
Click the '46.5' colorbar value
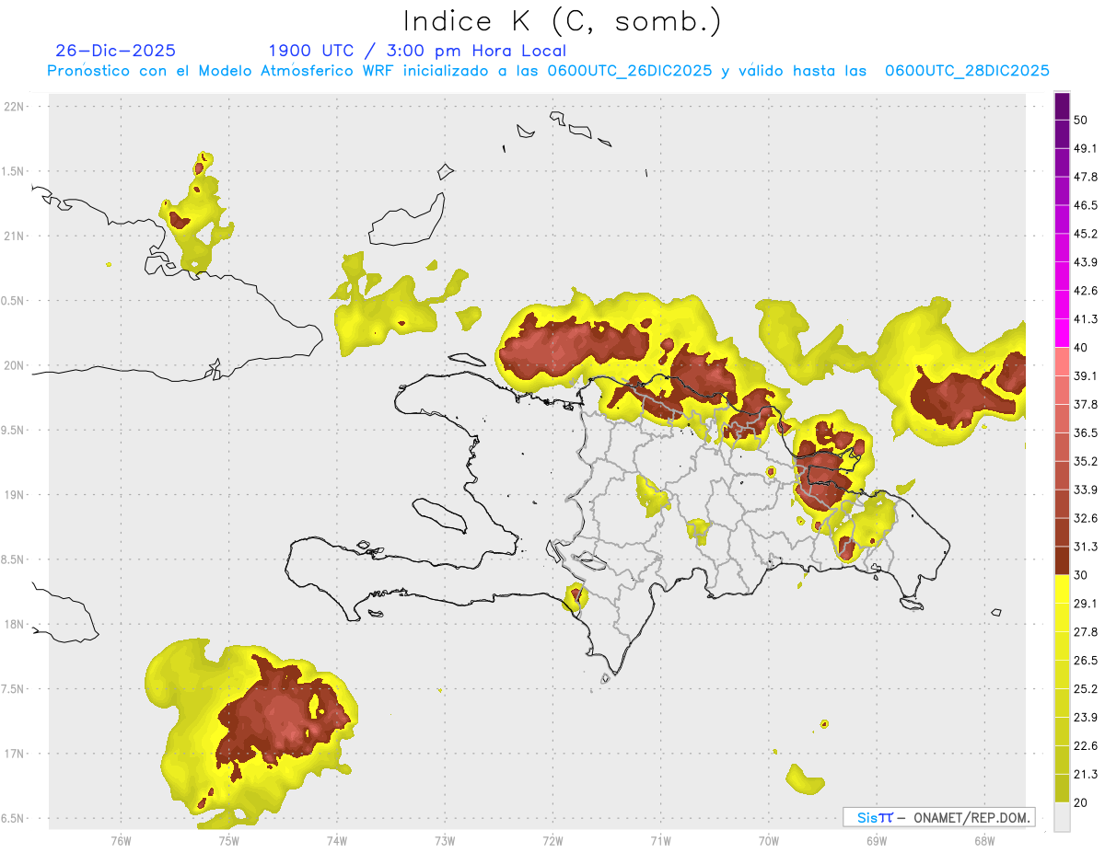coord(1086,205)
